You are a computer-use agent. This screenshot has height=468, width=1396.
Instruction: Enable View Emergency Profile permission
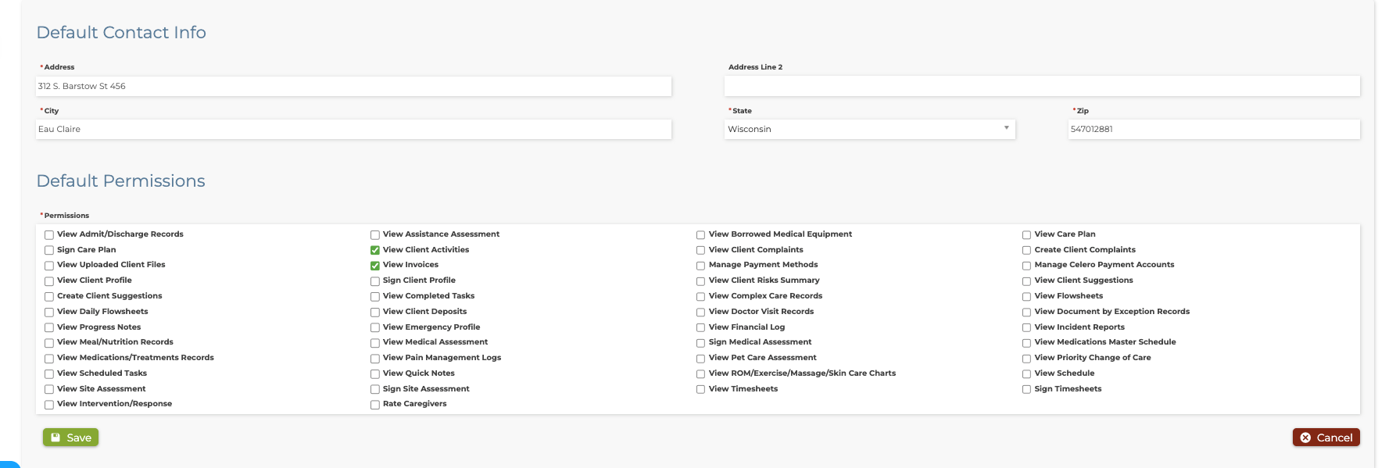[375, 327]
